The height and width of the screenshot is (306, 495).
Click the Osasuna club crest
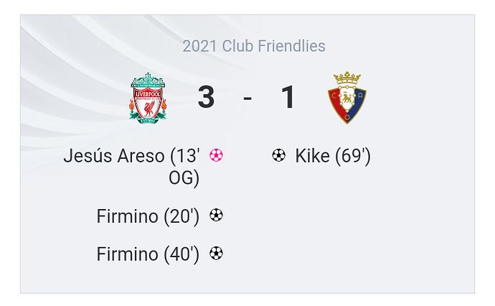tap(347, 97)
